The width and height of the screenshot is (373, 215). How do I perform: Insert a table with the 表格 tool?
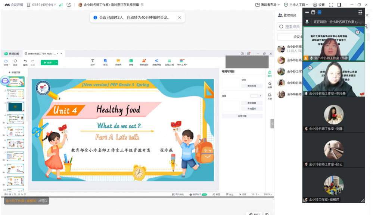[131, 62]
